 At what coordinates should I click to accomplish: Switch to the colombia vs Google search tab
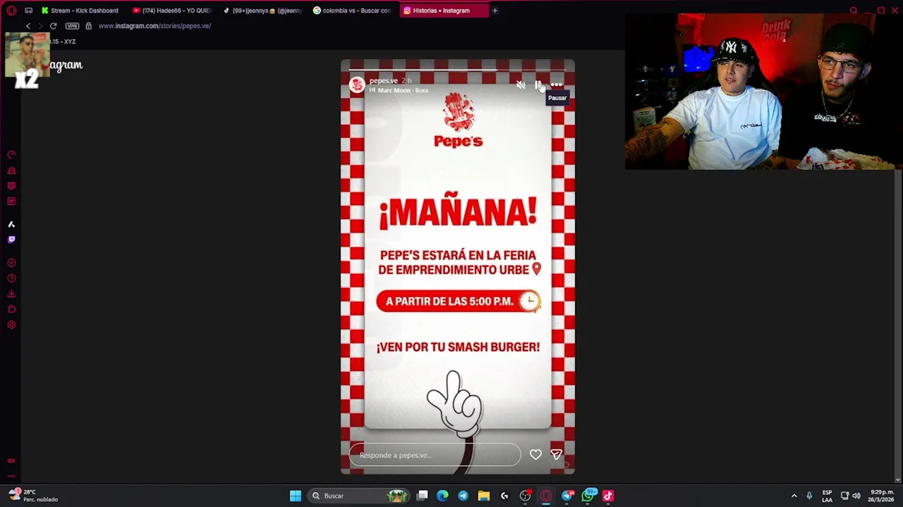353,11
